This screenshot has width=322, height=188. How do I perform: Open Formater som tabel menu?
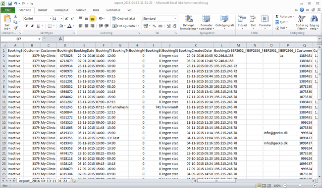tap(206, 23)
